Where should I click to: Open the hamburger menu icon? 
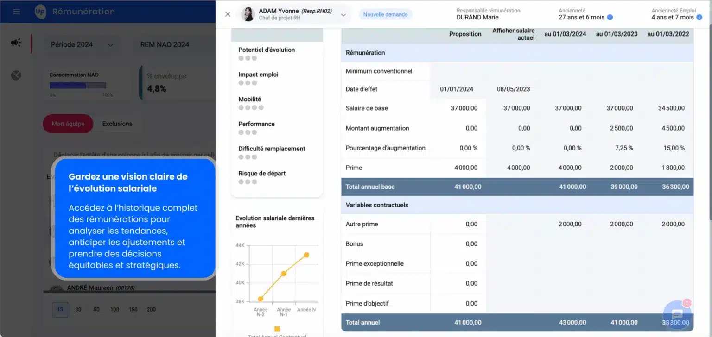pyautogui.click(x=17, y=12)
